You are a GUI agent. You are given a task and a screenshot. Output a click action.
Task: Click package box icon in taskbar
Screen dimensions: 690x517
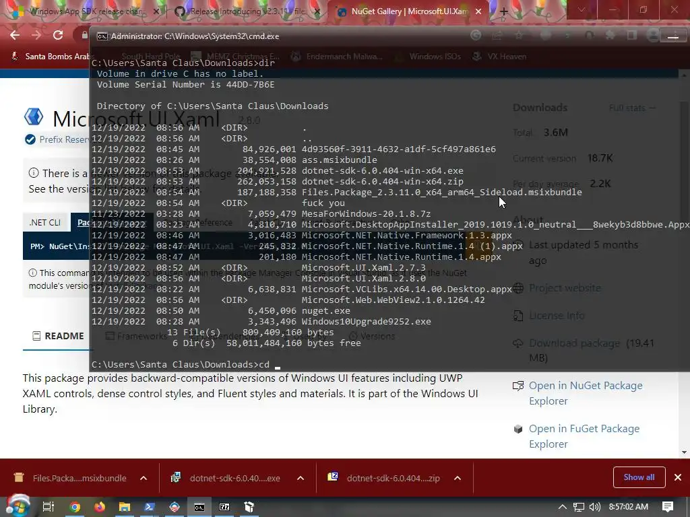(249, 507)
